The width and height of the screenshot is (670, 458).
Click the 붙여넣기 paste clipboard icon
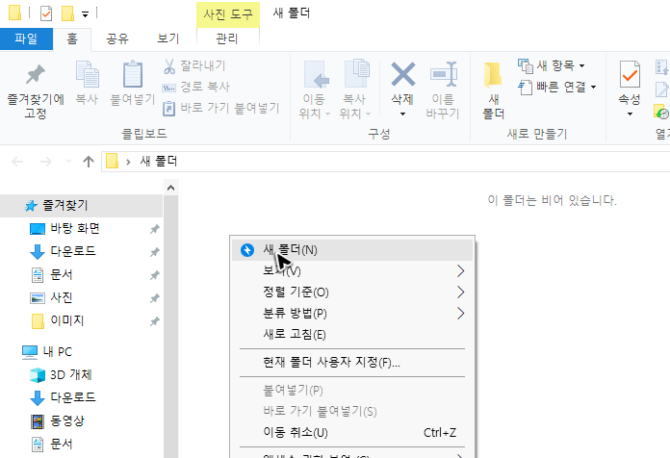point(133,74)
